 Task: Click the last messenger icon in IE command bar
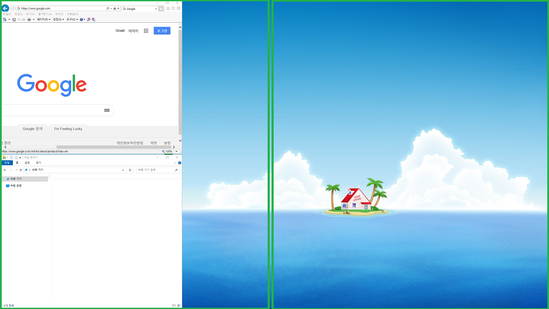(x=94, y=19)
